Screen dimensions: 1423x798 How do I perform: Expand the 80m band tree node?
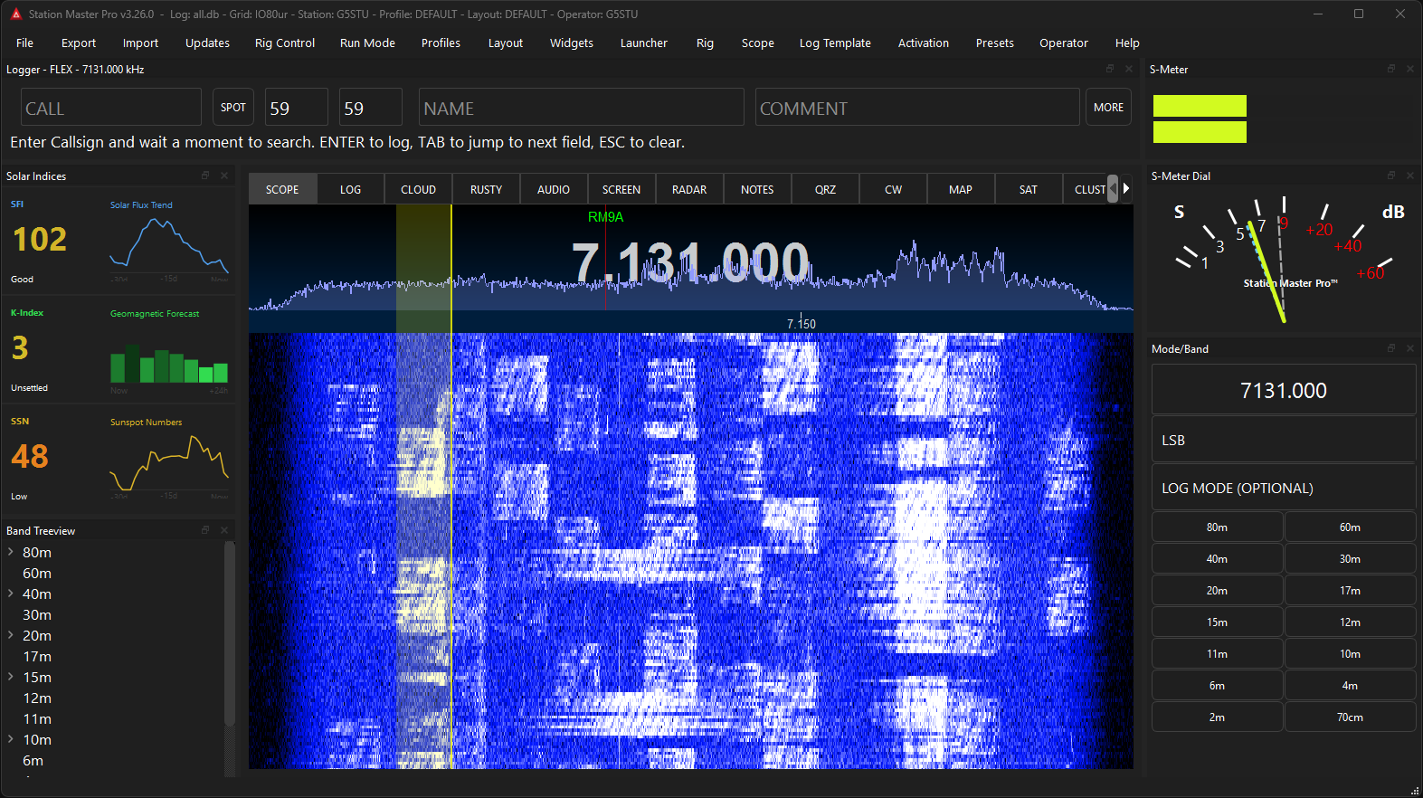(x=11, y=552)
